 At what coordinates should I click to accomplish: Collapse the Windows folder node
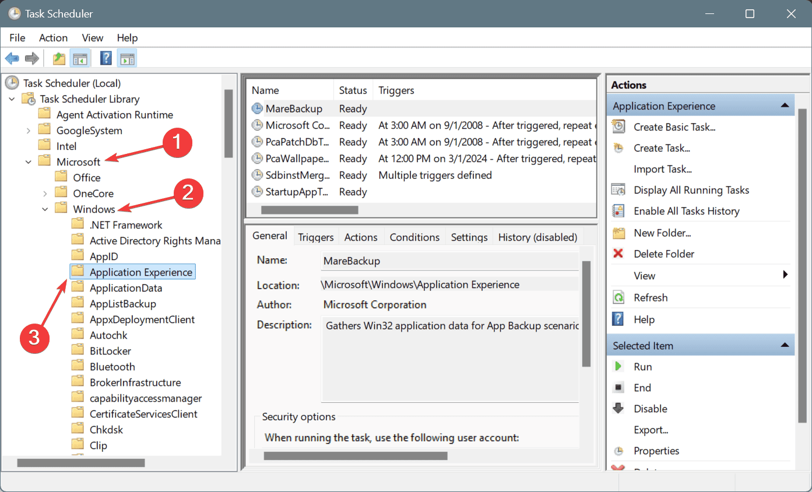[x=45, y=209]
